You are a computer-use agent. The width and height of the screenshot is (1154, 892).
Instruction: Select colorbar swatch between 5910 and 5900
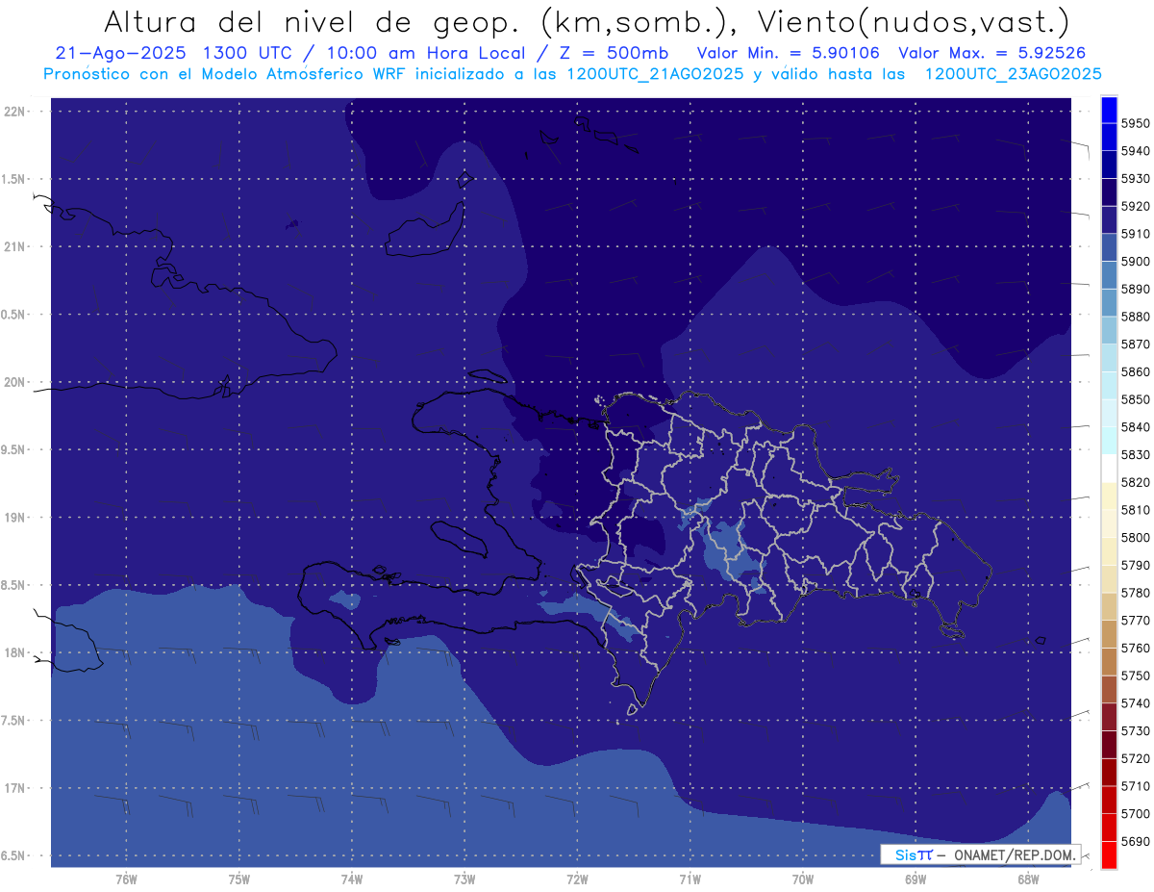[1109, 247]
